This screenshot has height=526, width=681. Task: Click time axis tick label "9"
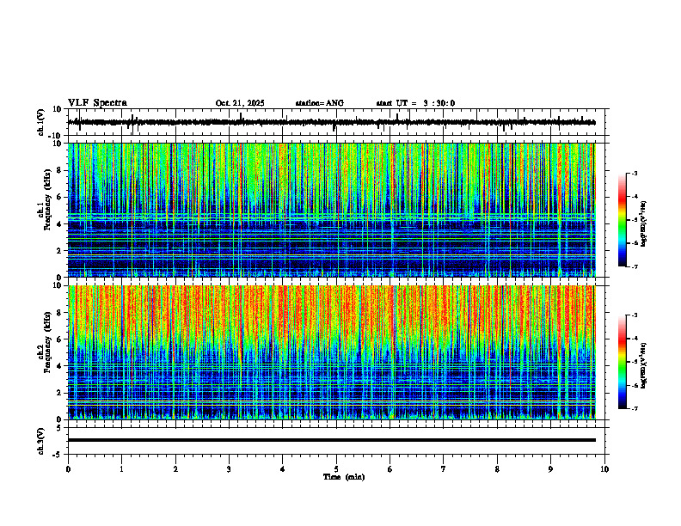point(550,469)
